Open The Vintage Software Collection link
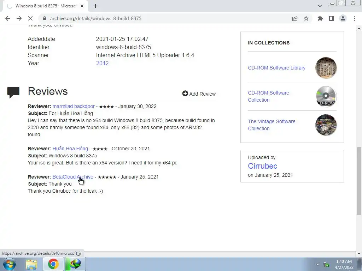 [x=272, y=125]
